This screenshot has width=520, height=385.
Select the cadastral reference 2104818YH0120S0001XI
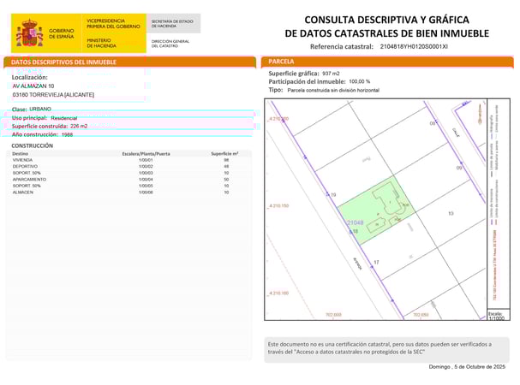coord(414,47)
